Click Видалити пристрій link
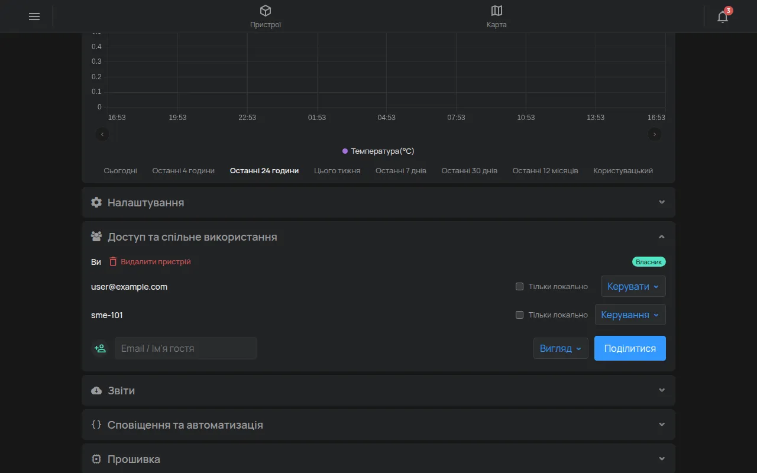 (156, 261)
